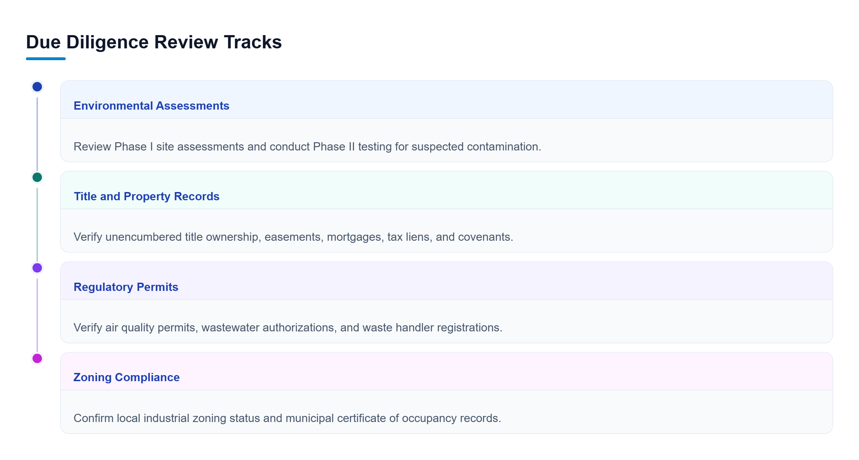The image size is (859, 460).
Task: Click the teal Title and Property Records dot
Action: point(37,177)
